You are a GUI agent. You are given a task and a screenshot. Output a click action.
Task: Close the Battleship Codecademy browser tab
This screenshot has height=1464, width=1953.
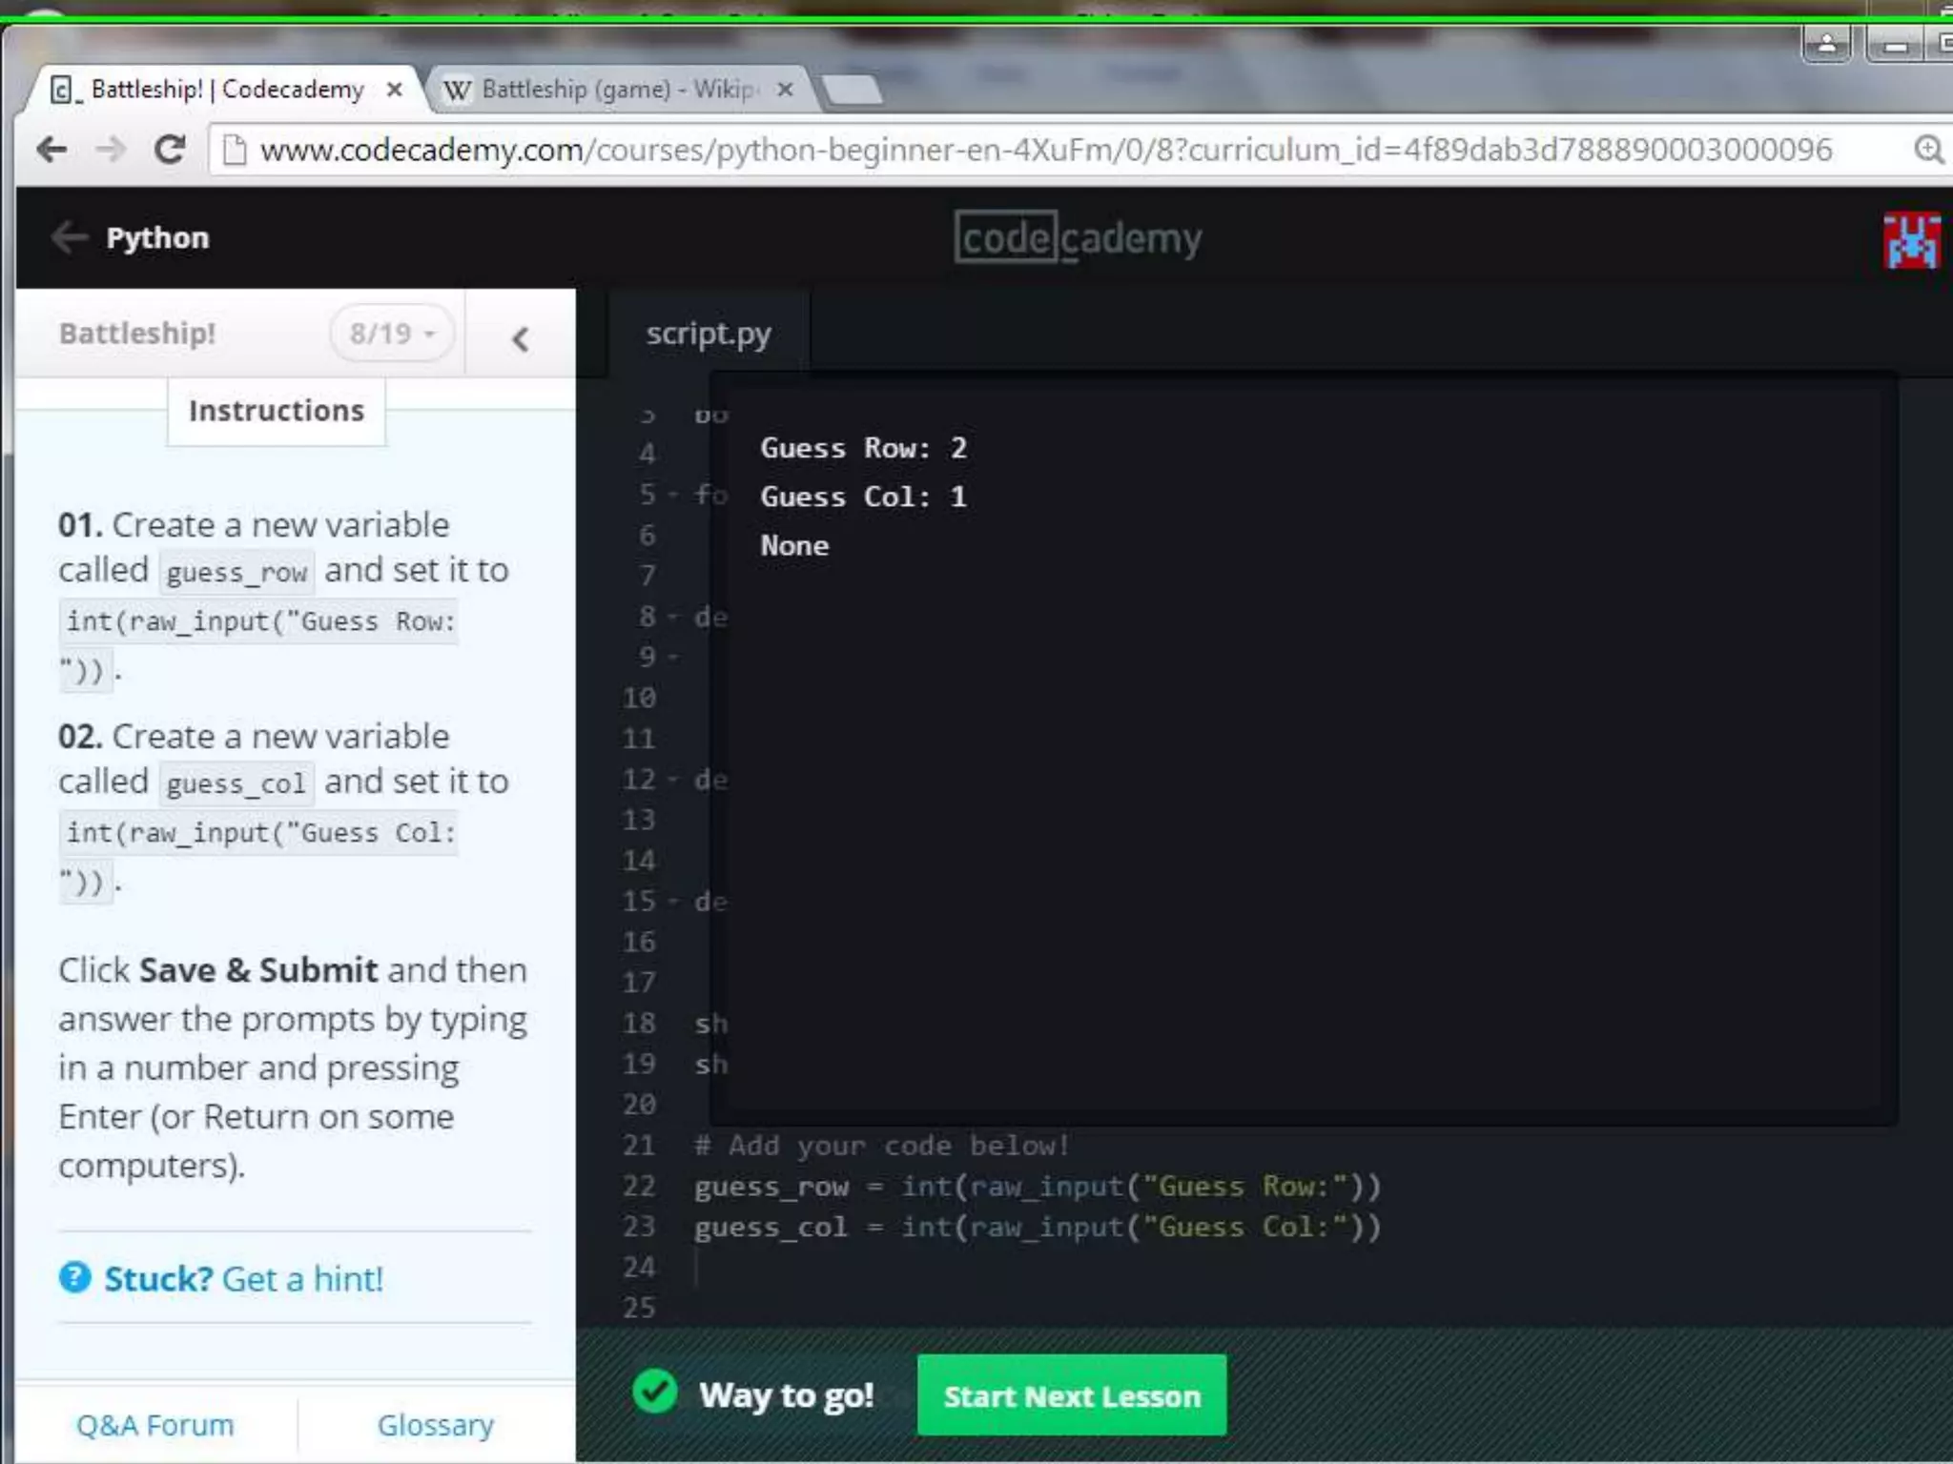pyautogui.click(x=394, y=90)
